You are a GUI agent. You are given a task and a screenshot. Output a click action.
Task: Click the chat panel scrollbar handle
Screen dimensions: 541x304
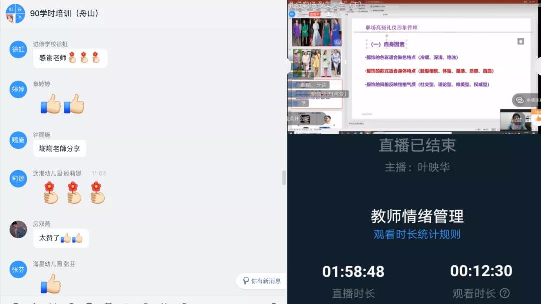[284, 177]
